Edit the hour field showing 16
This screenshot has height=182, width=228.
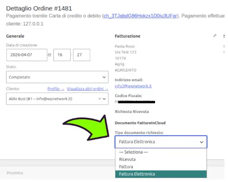(x=62, y=55)
